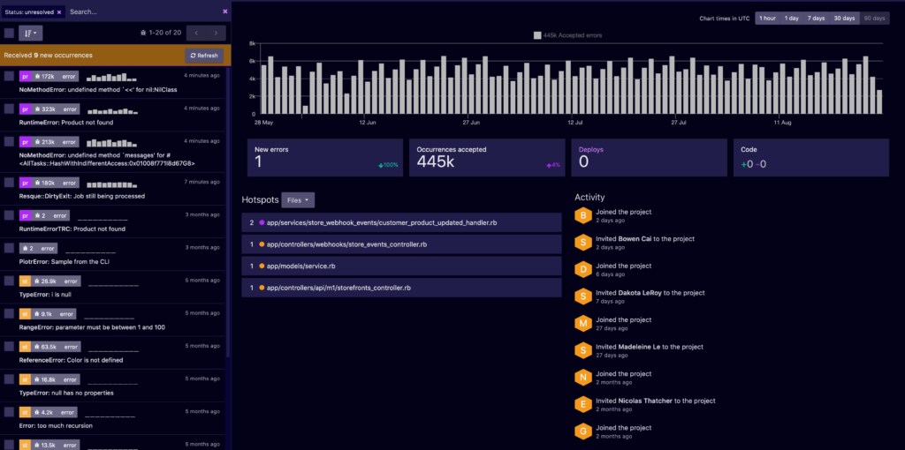Select checkbox for 'RuntimeError: Product not found'
Image resolution: width=905 pixels, height=450 pixels.
tap(9, 109)
